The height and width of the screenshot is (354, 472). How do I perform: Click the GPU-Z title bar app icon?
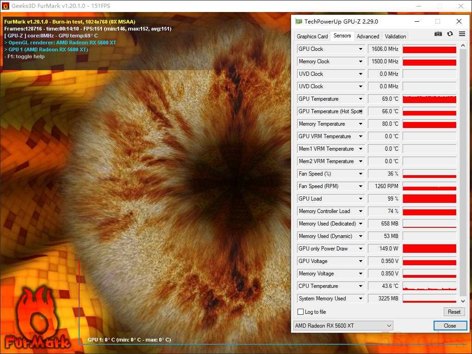[298, 21]
